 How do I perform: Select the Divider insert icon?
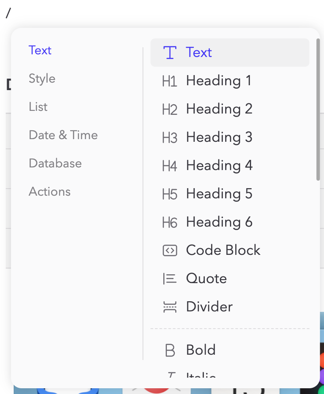tap(170, 307)
